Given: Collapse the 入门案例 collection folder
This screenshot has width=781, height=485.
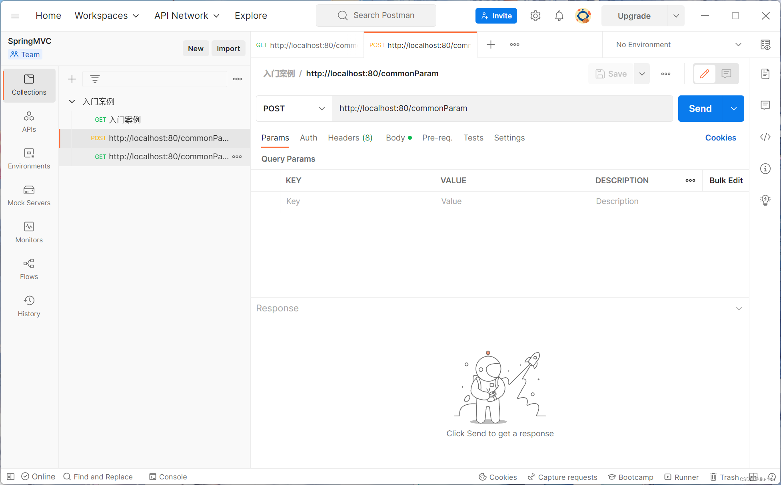Looking at the screenshot, I should tap(72, 101).
